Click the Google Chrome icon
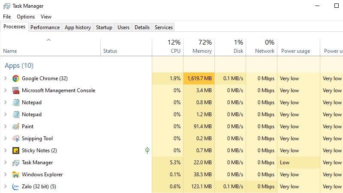 (16, 78)
